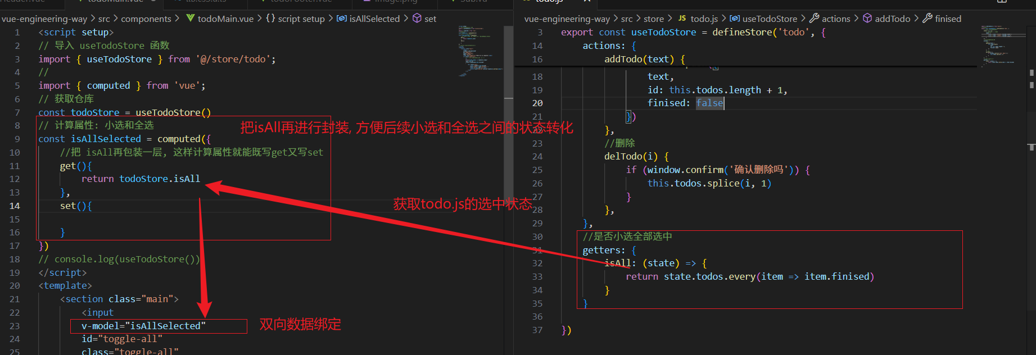Click line number 20 in right editor

(537, 103)
